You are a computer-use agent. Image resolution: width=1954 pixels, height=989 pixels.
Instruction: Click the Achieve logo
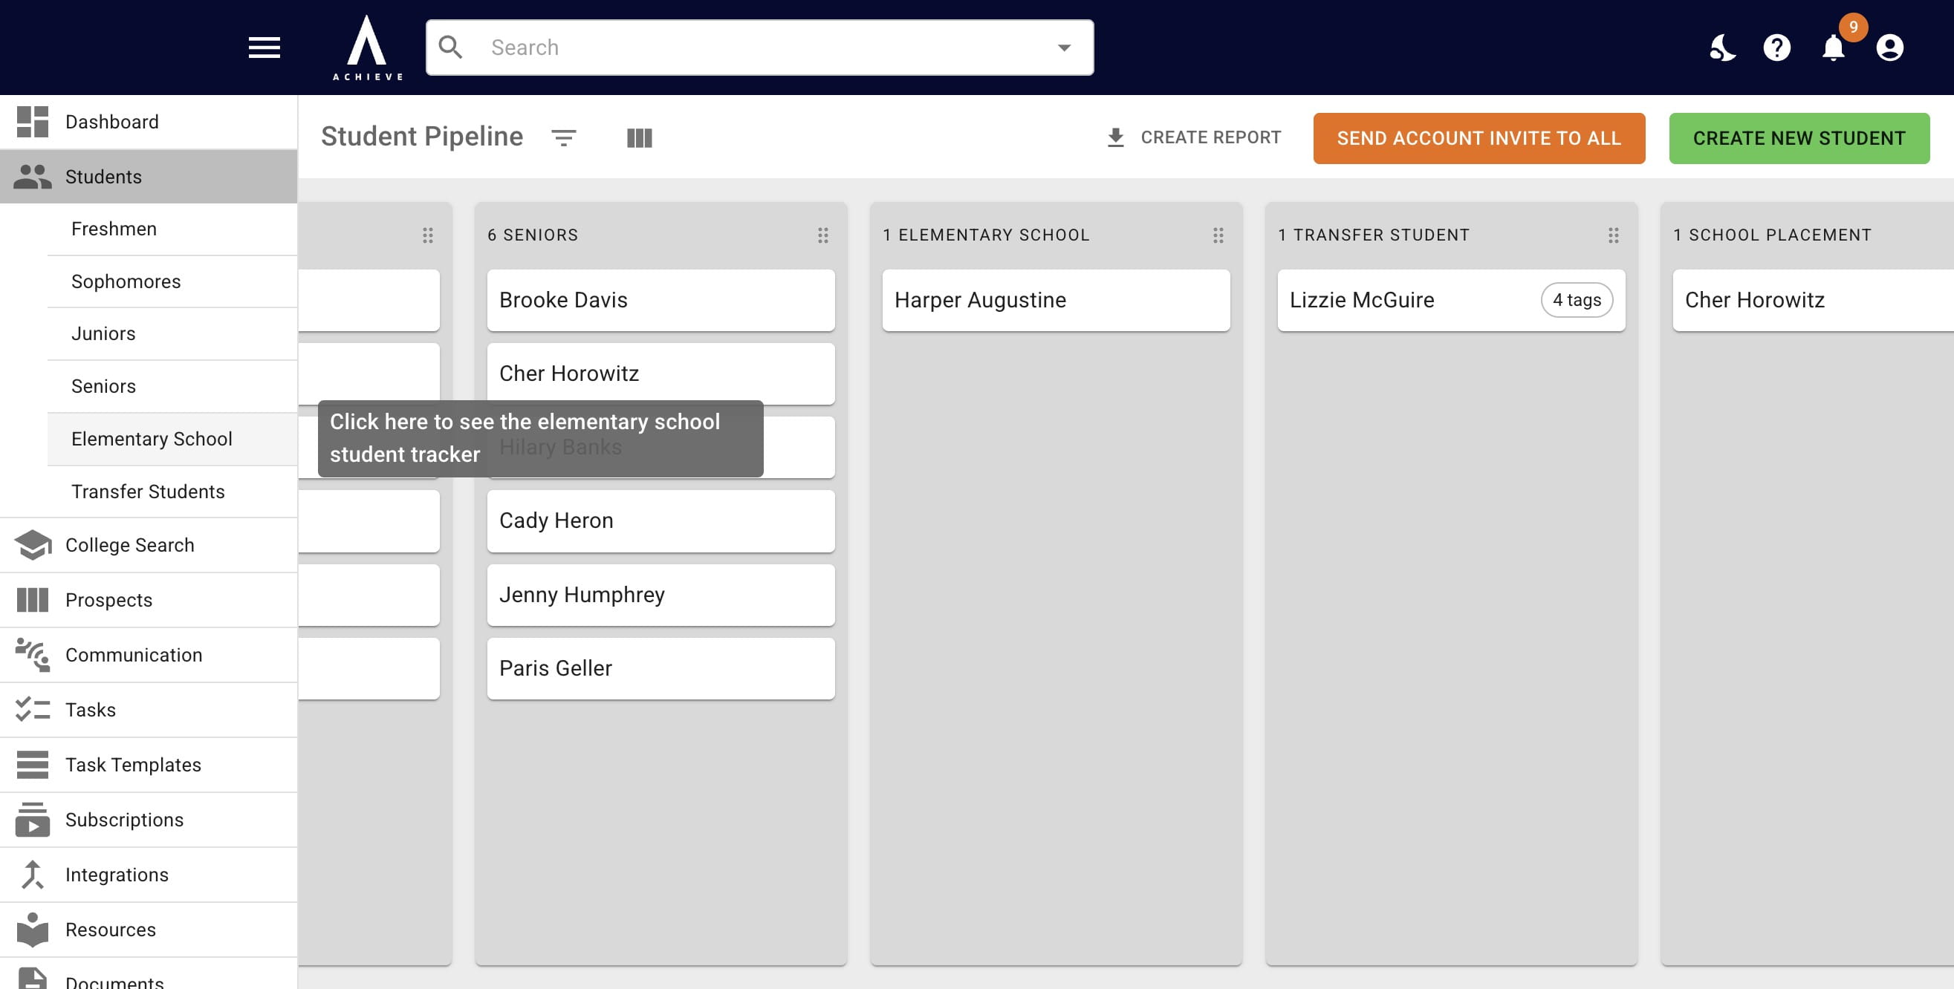coord(368,48)
